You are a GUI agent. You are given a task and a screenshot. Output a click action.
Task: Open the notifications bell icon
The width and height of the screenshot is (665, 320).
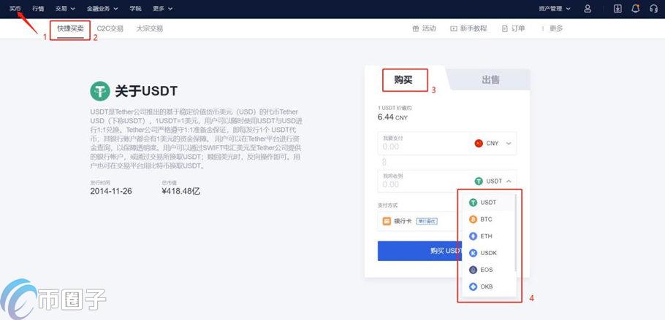635,9
